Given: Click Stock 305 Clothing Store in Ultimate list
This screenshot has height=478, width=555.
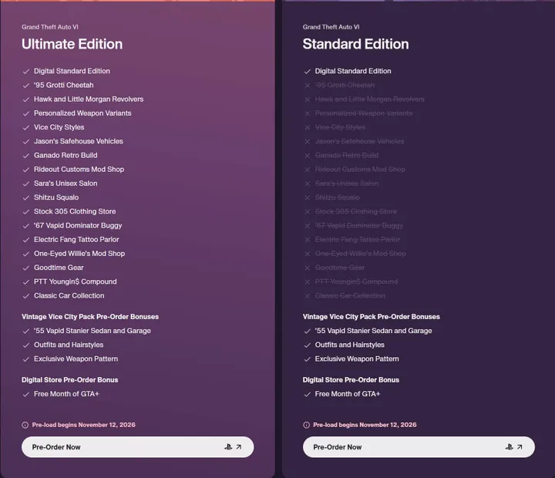Looking at the screenshot, I should click(x=75, y=211).
